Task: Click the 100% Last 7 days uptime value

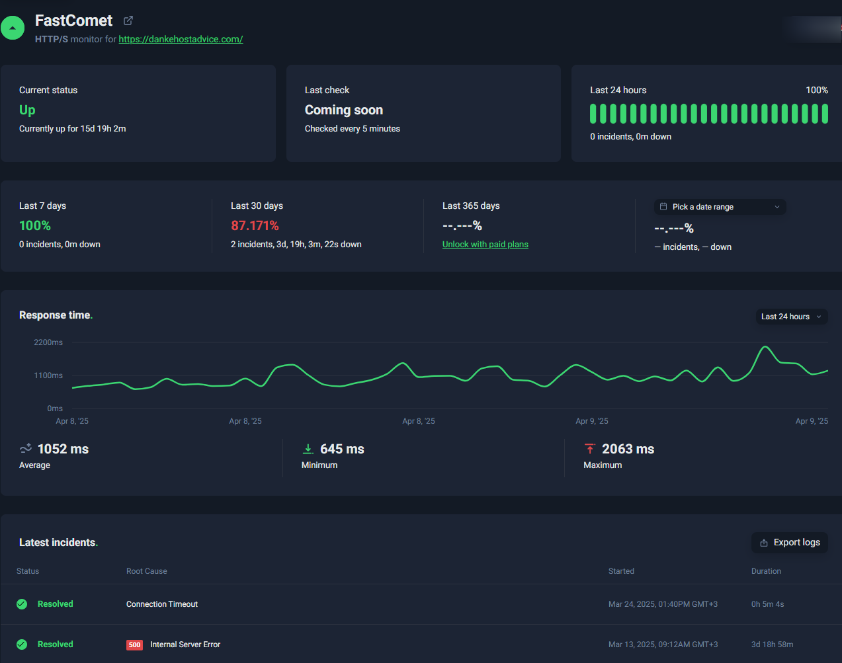Action: pyautogui.click(x=35, y=225)
